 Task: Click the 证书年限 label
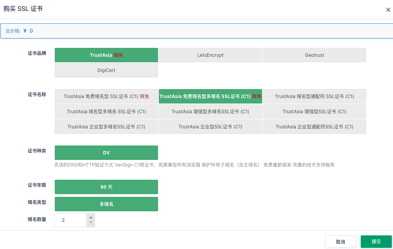pyautogui.click(x=37, y=185)
